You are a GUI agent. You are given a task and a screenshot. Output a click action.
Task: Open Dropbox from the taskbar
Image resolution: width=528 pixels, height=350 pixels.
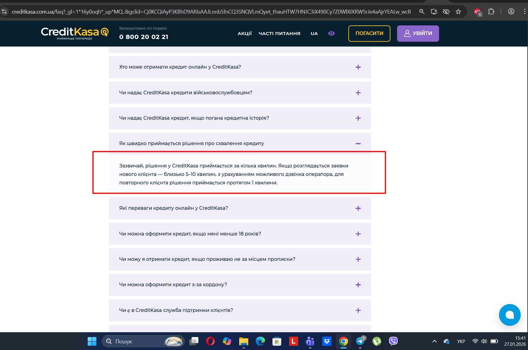click(x=327, y=342)
